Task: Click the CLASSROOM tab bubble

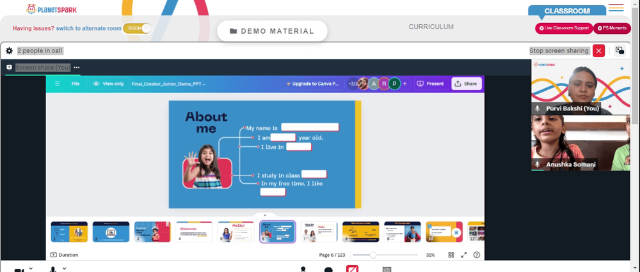Action: click(x=567, y=11)
